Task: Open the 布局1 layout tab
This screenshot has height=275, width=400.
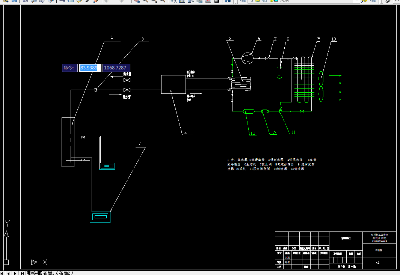Action: 49,273
